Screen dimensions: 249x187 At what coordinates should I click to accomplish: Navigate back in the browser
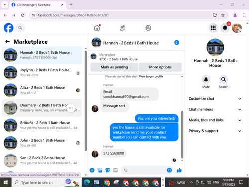pyautogui.click(x=5, y=15)
